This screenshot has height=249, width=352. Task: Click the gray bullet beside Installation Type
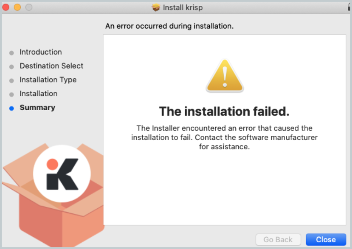[x=11, y=81]
